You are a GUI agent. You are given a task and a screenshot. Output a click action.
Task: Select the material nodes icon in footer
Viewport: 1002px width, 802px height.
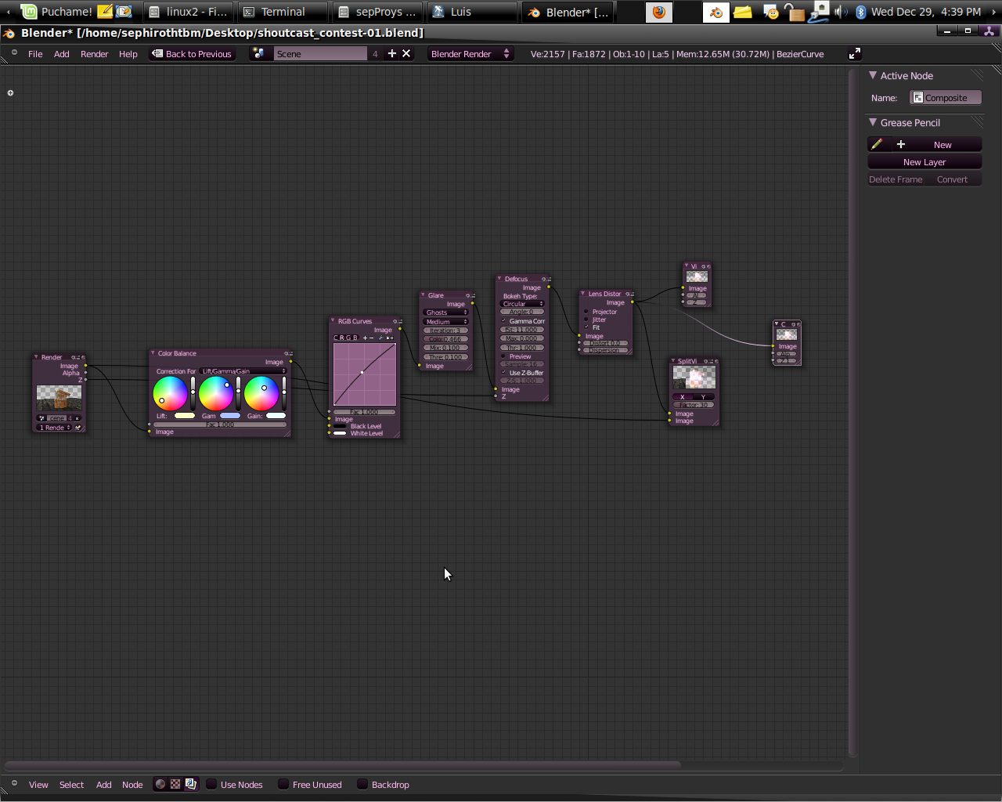(x=160, y=784)
